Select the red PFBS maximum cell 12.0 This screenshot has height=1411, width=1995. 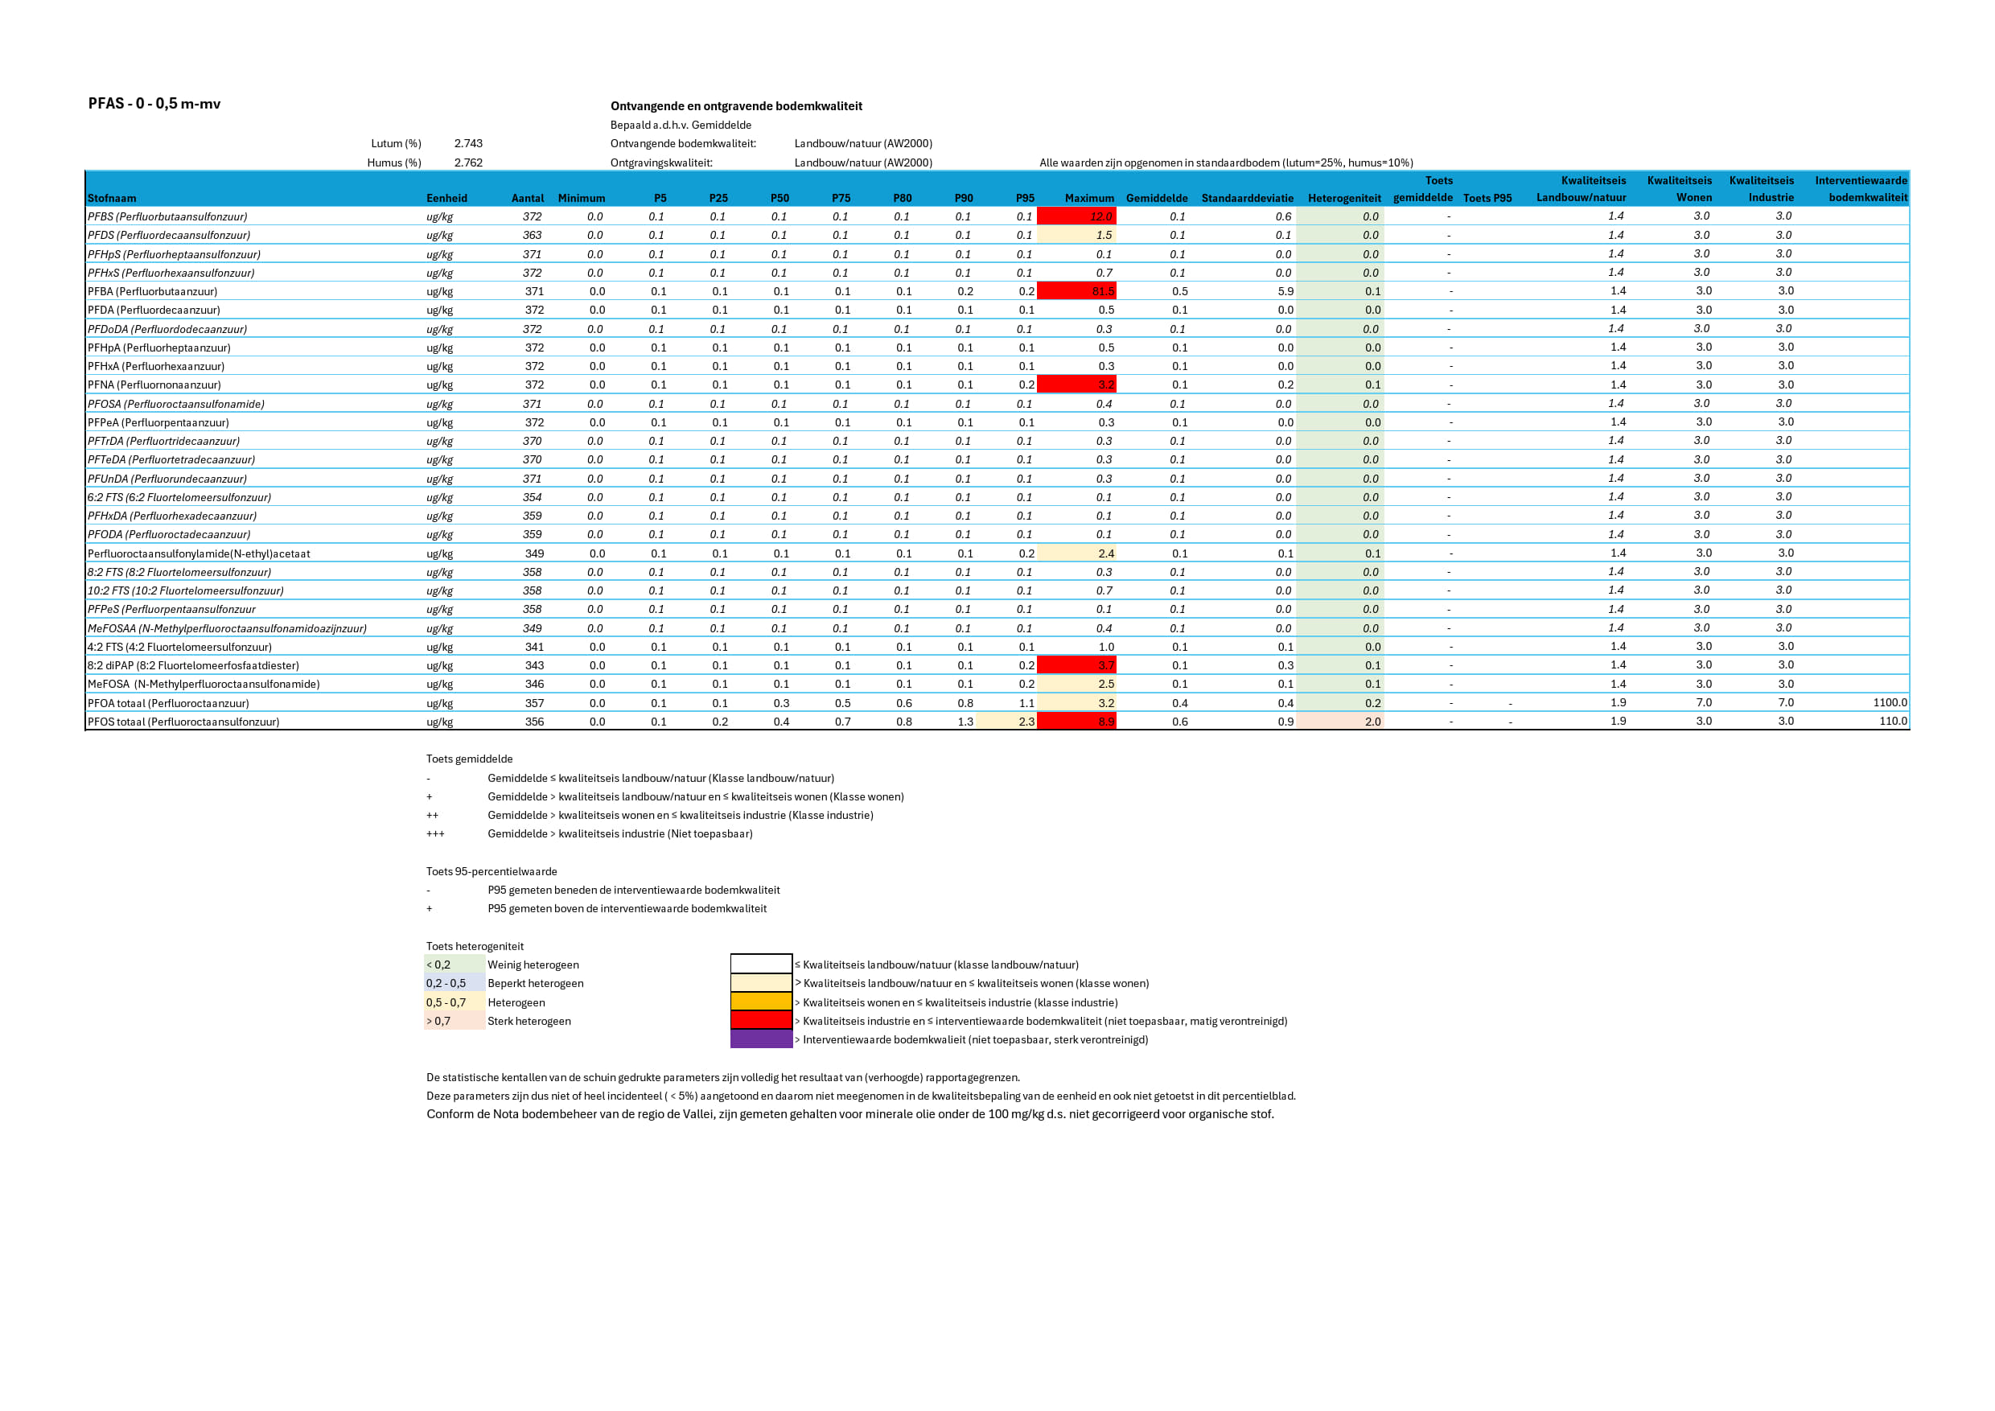(x=1077, y=216)
